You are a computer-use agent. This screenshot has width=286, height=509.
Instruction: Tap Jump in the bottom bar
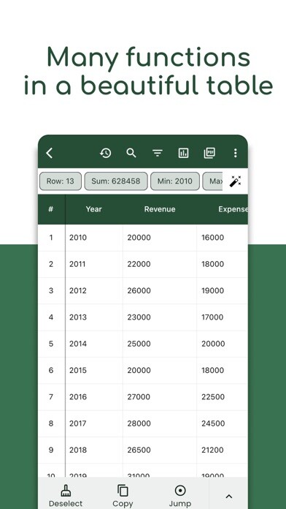point(180,496)
